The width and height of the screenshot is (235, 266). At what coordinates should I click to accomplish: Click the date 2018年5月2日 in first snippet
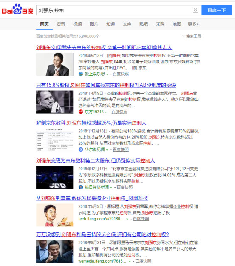pyautogui.click(x=91, y=56)
